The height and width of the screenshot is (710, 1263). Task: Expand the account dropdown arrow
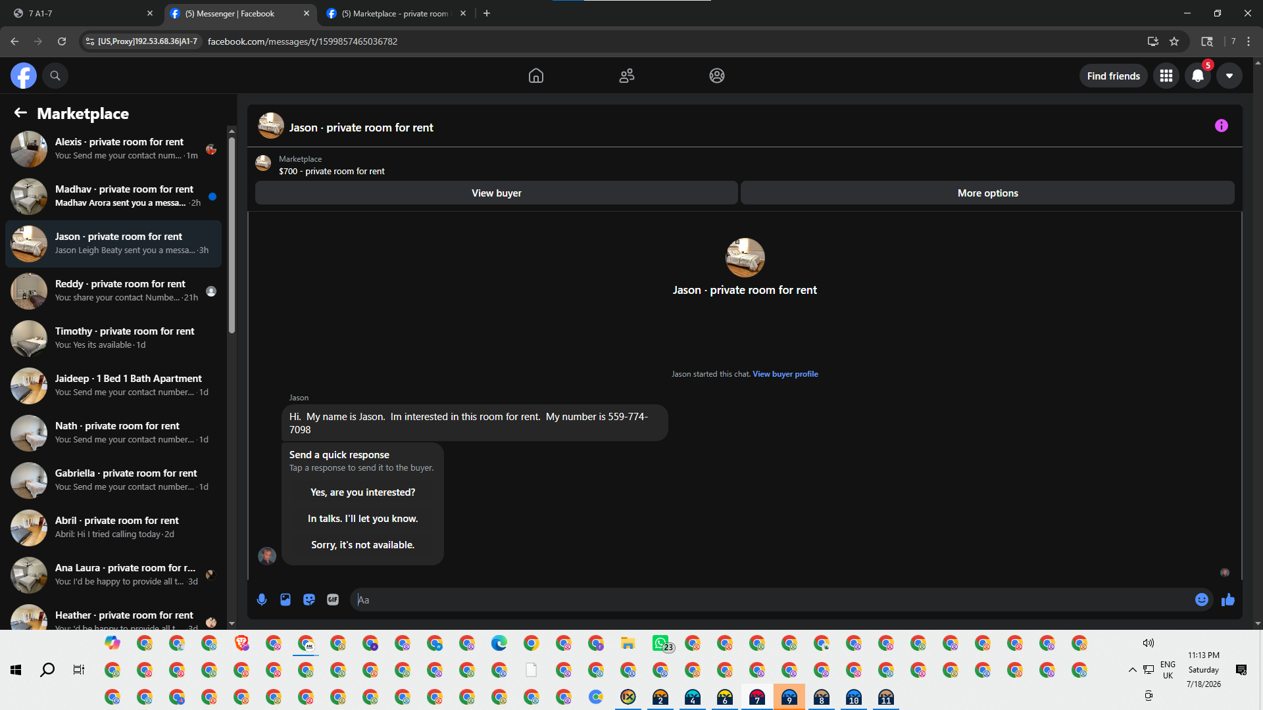click(x=1229, y=76)
